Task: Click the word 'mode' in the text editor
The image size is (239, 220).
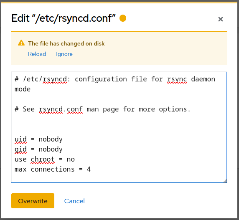Action: point(23,89)
